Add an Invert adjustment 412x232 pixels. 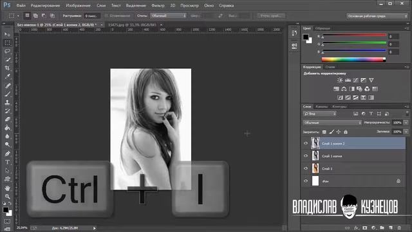coord(340,97)
